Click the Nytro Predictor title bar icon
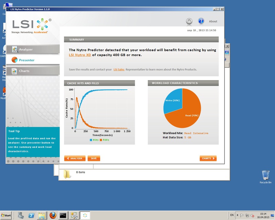 point(8,9)
